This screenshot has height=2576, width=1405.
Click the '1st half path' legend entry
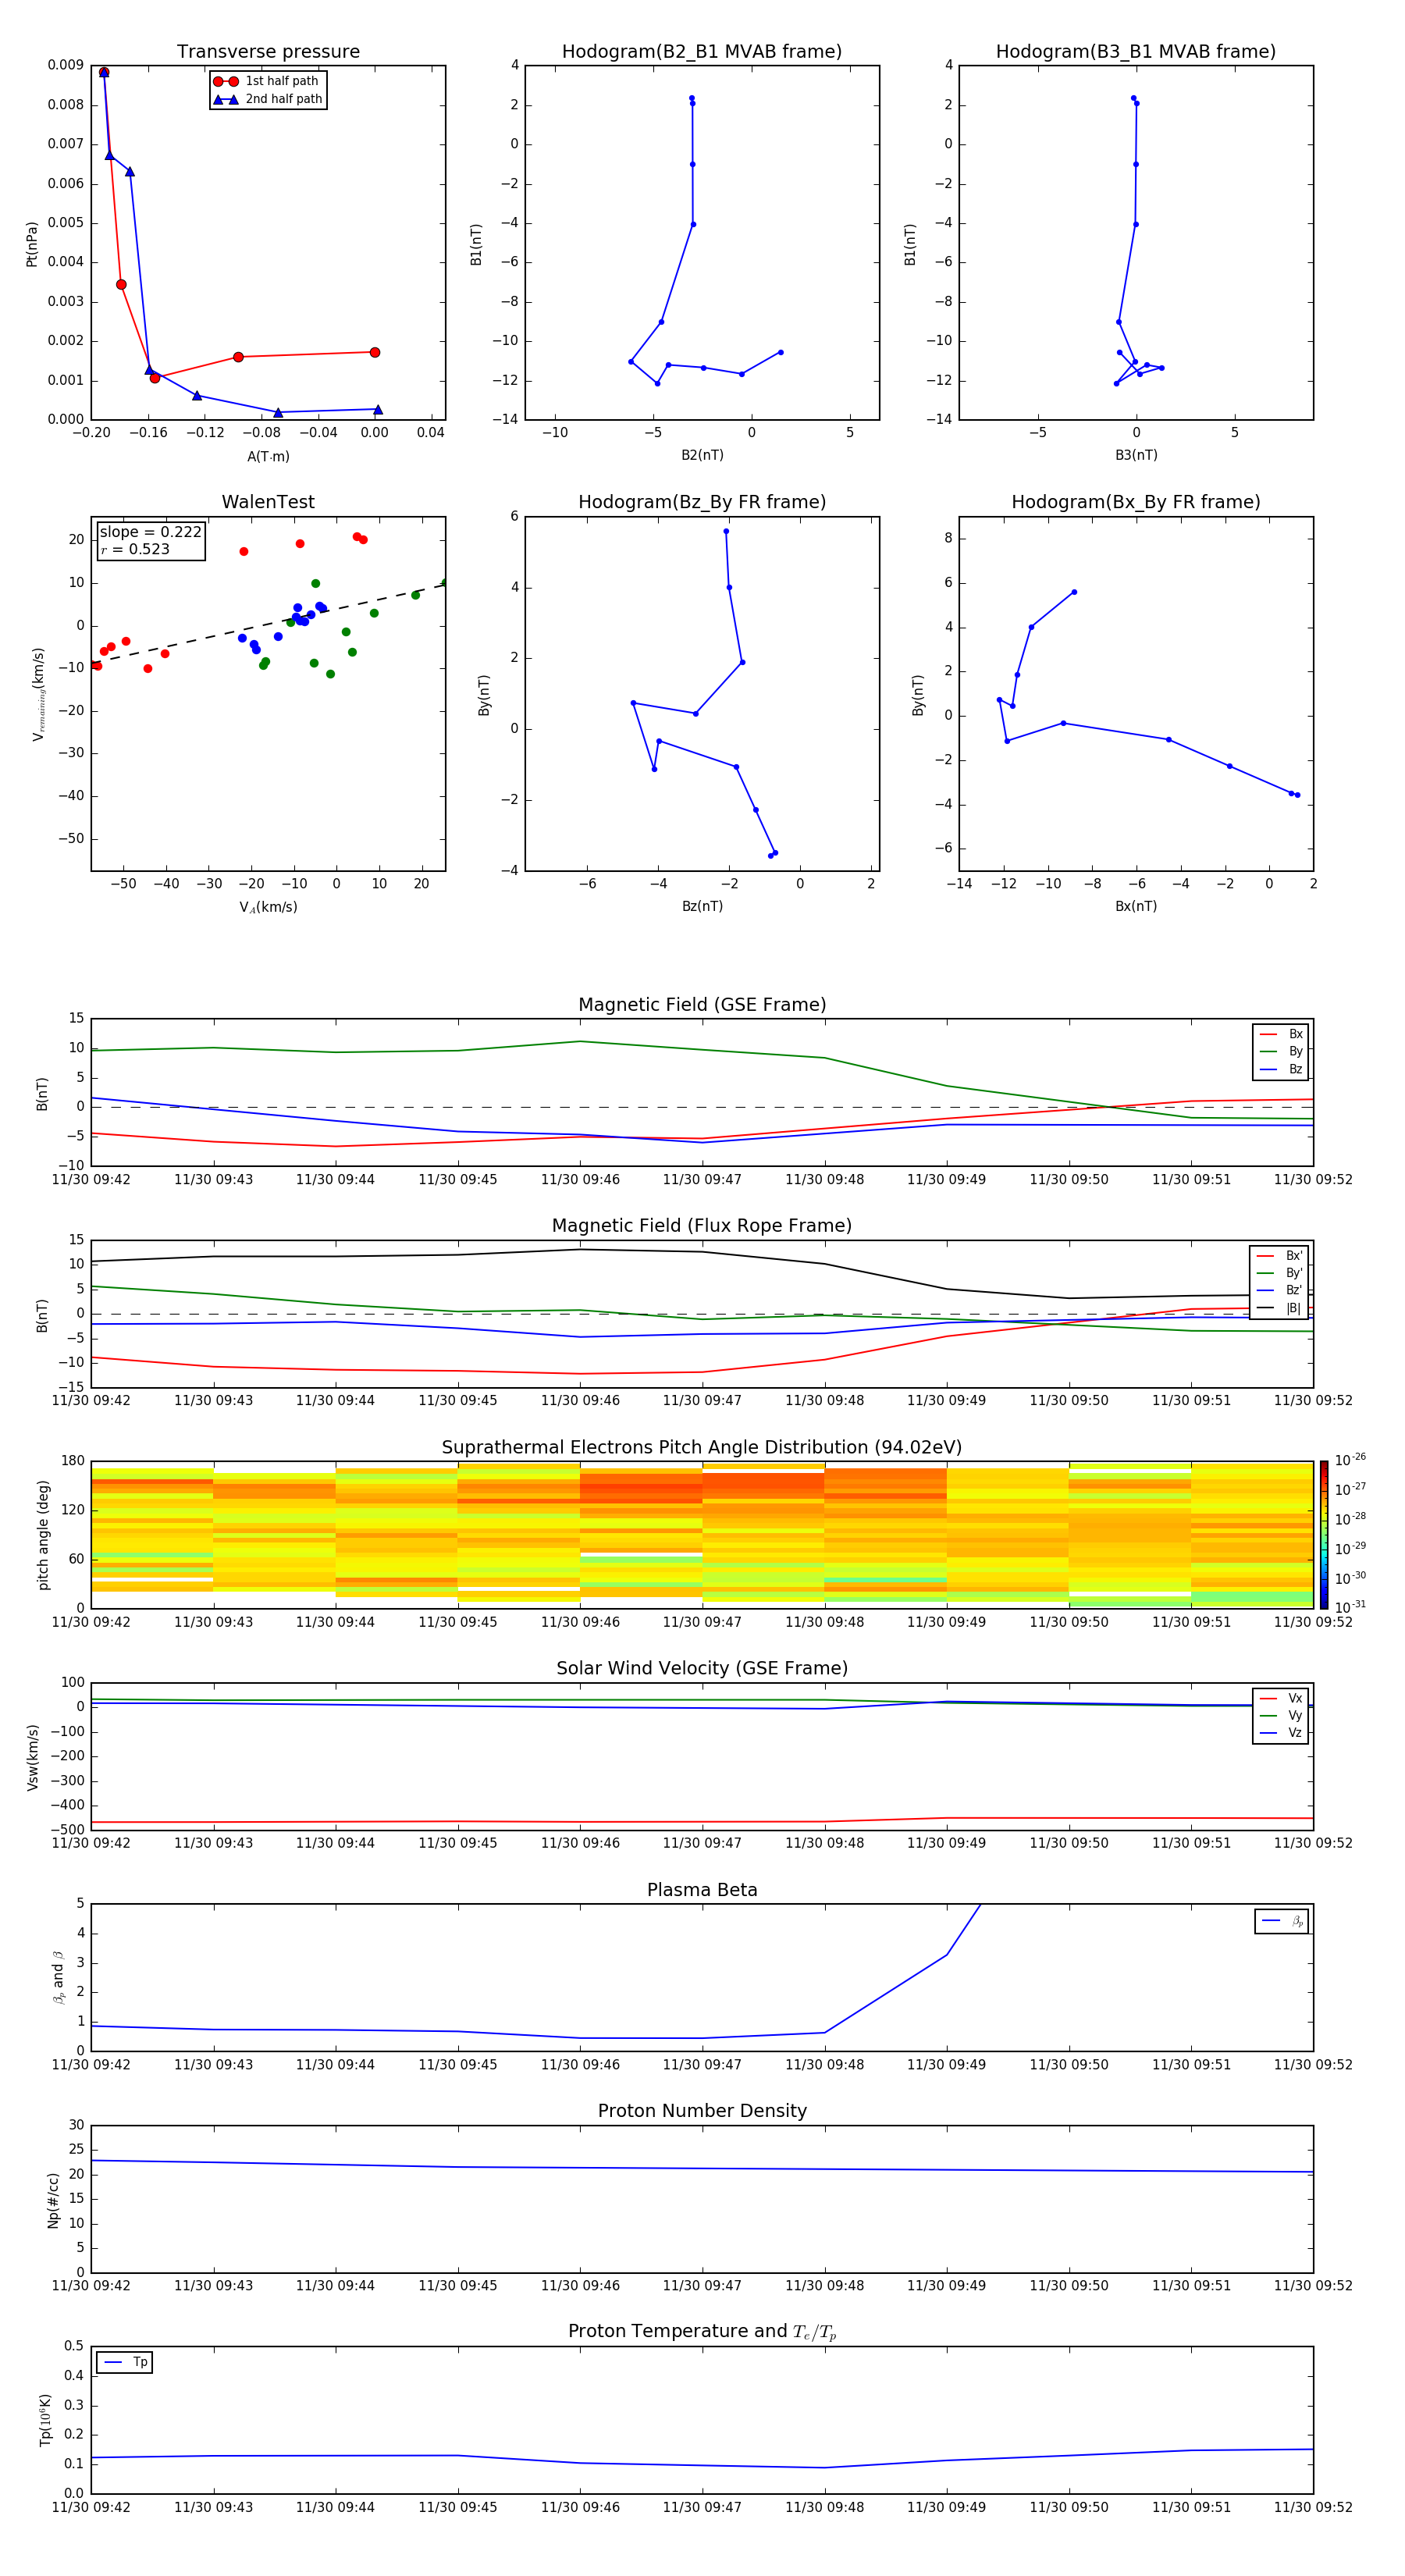tap(267, 81)
